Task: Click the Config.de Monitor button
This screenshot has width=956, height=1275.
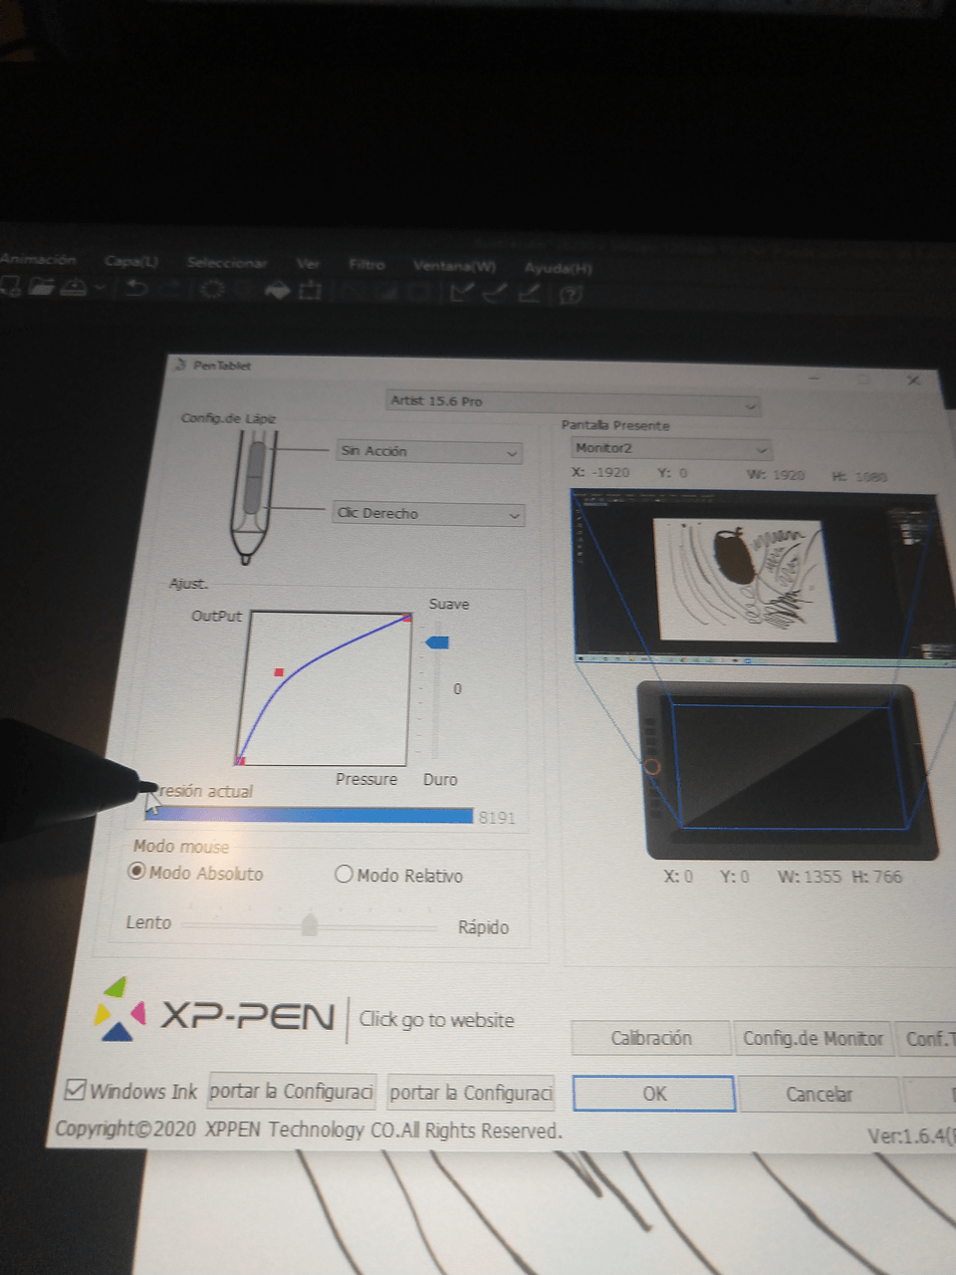Action: coord(813,1039)
